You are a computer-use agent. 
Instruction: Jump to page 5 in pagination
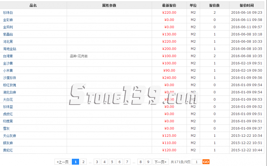112,162
